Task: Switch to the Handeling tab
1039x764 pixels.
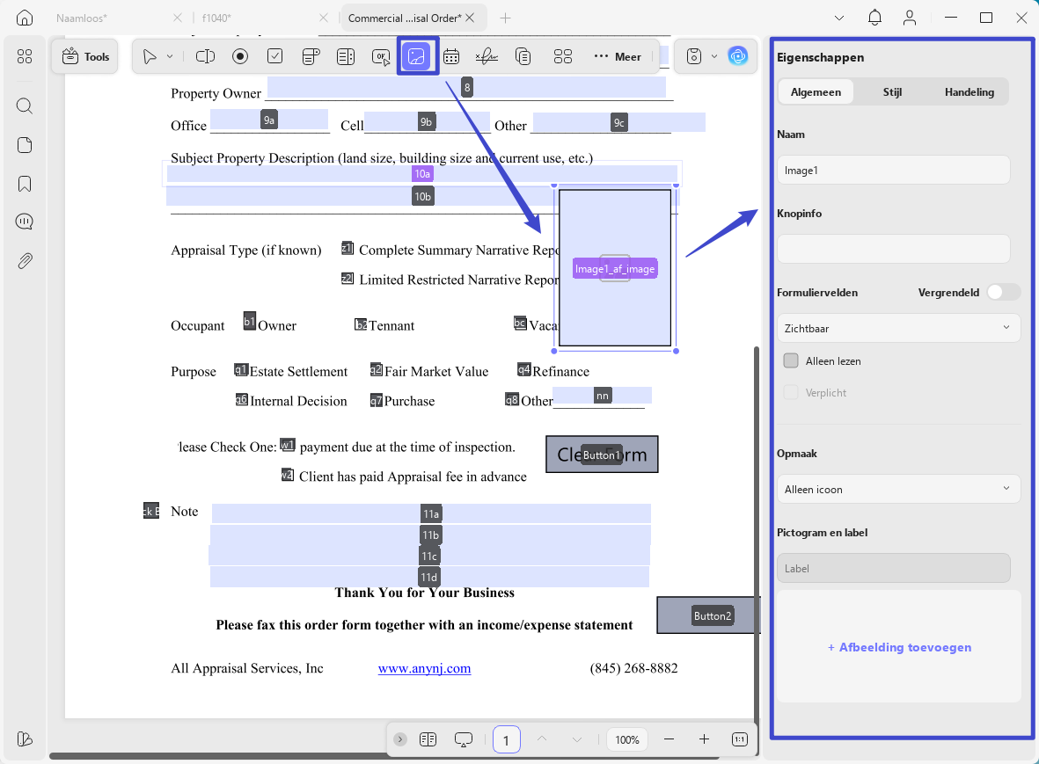Action: (969, 92)
